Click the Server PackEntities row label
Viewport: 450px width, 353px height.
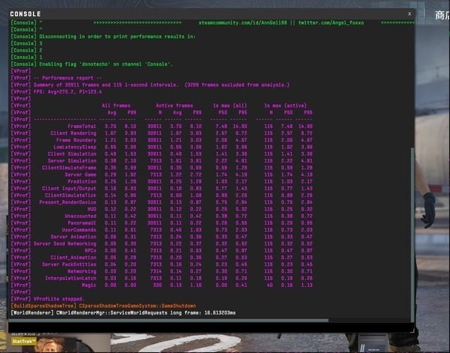pyautogui.click(x=69, y=264)
